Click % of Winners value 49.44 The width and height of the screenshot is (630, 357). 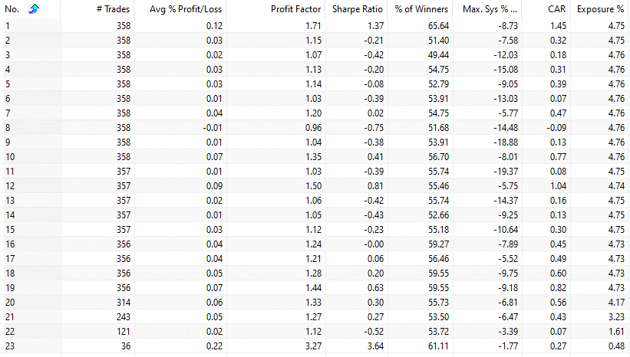[438, 55]
